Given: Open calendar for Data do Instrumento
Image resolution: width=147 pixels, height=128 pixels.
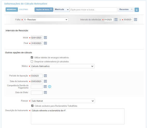Looking at the screenshot, I should 45,81.
